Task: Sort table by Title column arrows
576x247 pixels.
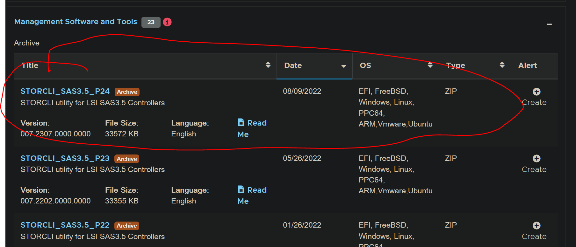Action: click(268, 65)
